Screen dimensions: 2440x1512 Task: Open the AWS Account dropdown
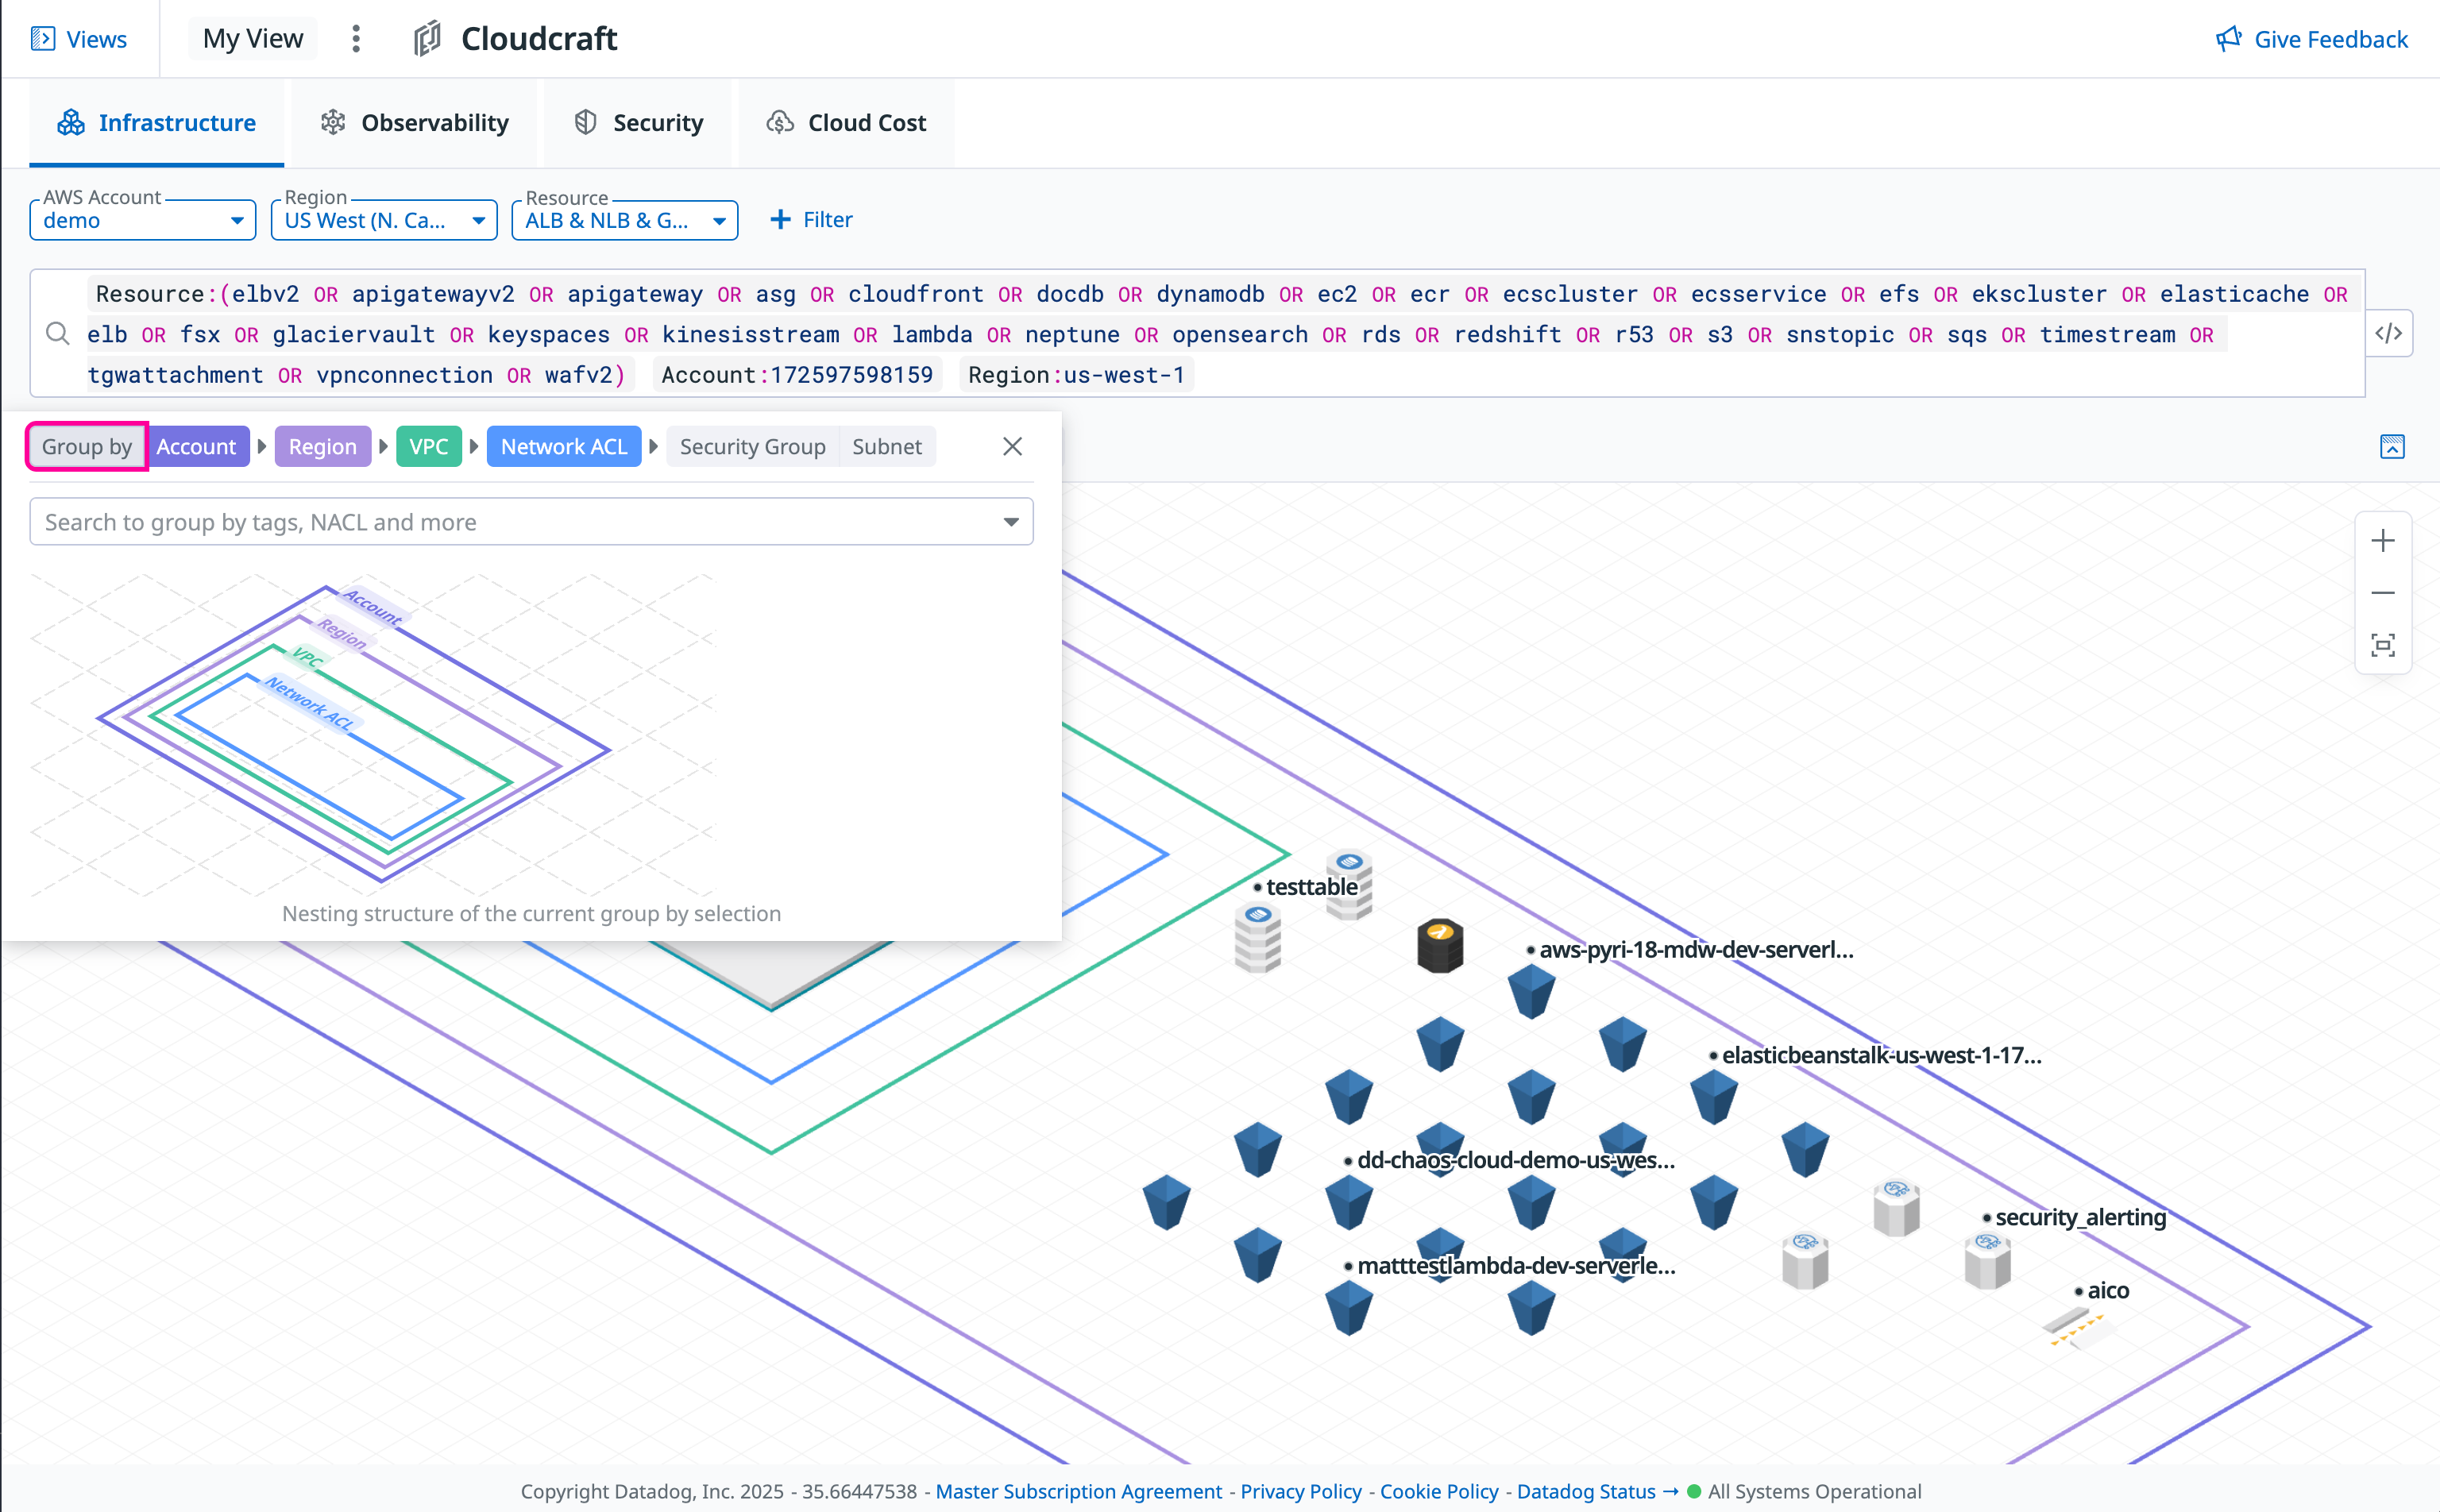(x=143, y=220)
